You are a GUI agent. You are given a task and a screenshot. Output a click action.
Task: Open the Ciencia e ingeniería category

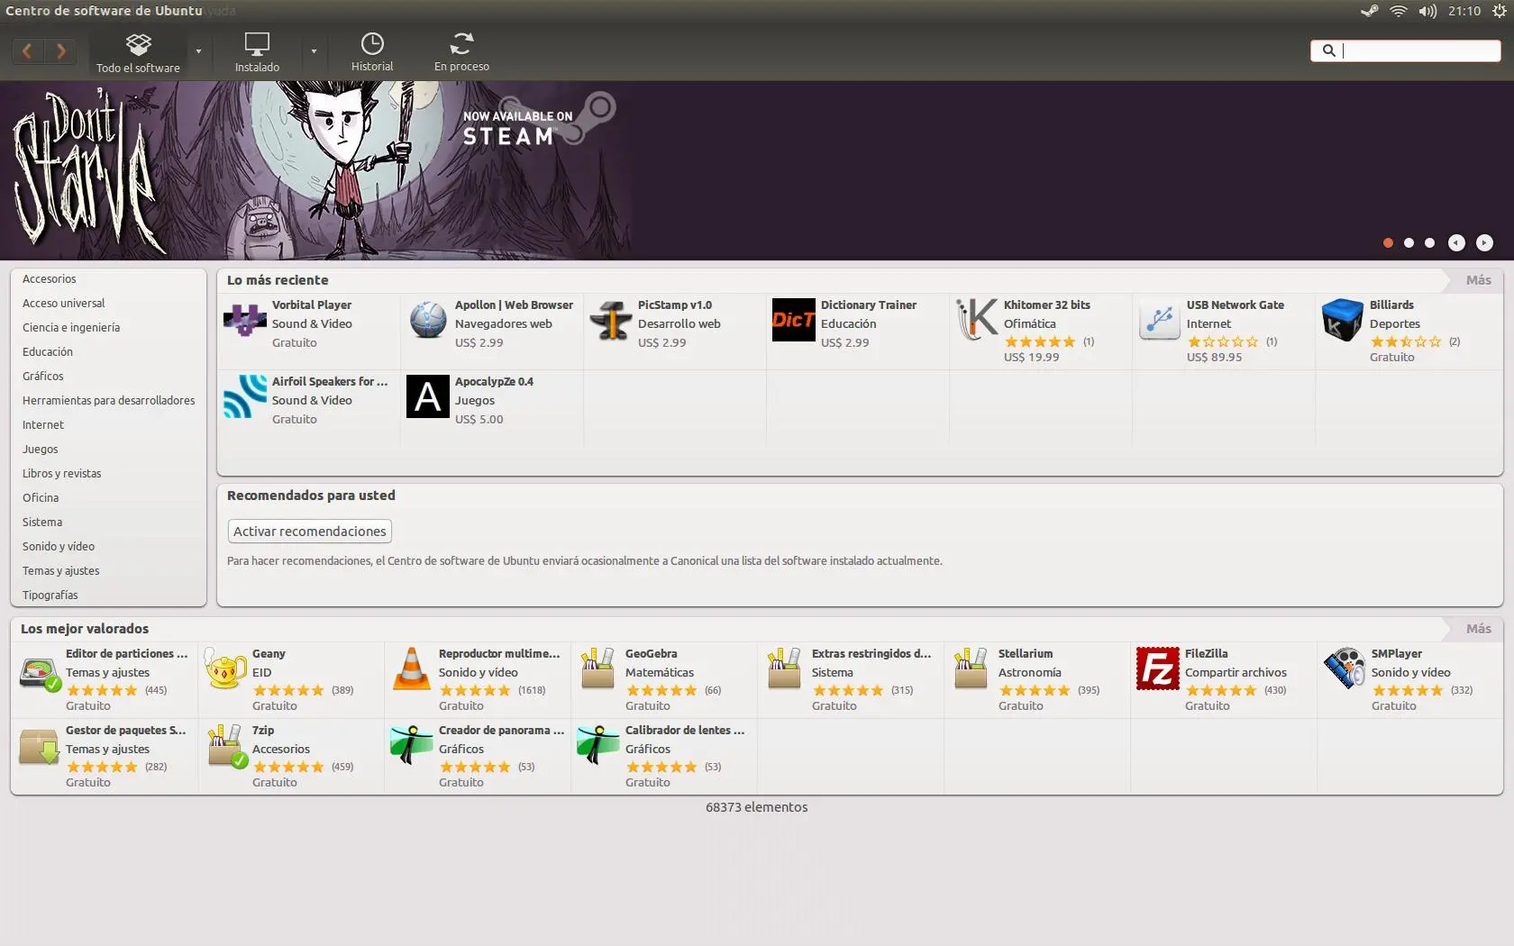pos(71,328)
